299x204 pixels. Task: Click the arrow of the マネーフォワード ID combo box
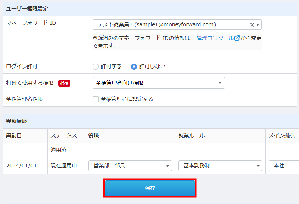pyautogui.click(x=258, y=25)
